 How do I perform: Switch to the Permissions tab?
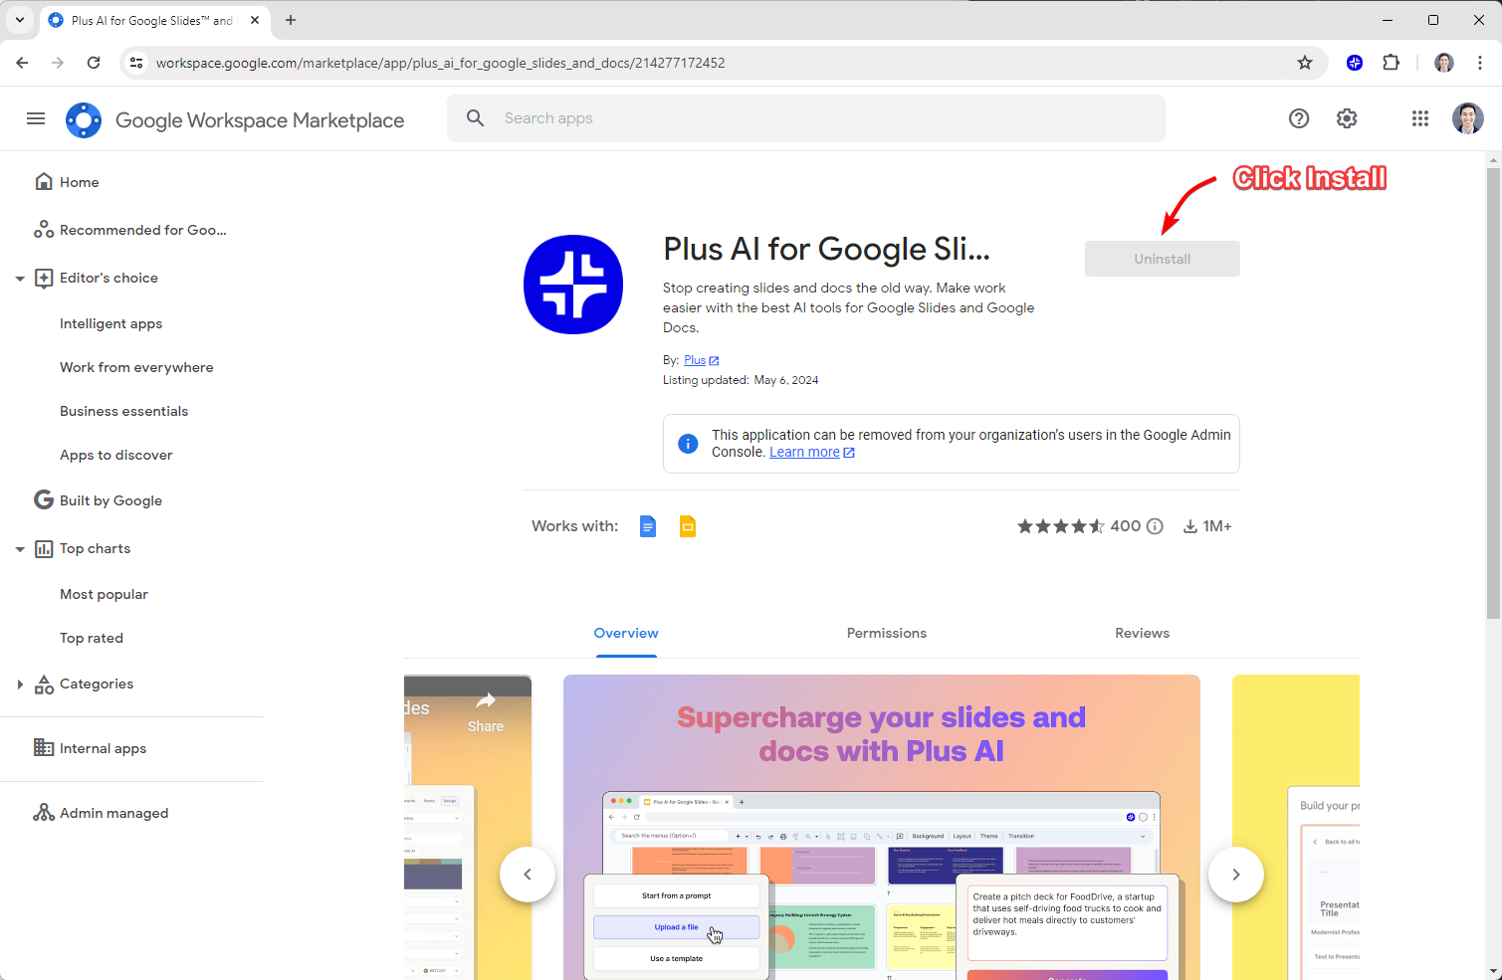(x=887, y=633)
